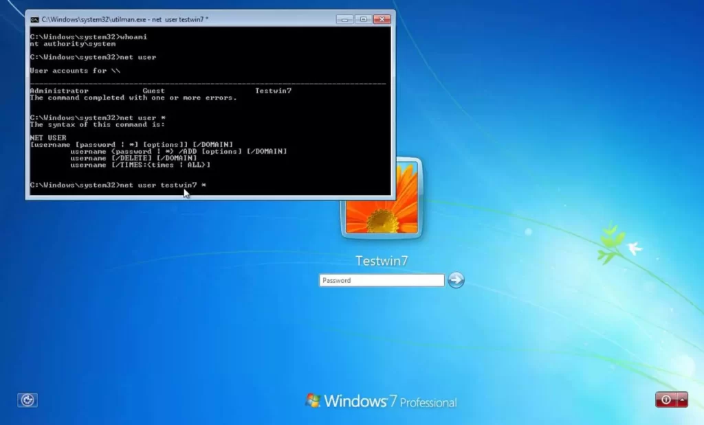Click 'NET USER' syntax heading
This screenshot has width=704, height=425.
tap(48, 137)
